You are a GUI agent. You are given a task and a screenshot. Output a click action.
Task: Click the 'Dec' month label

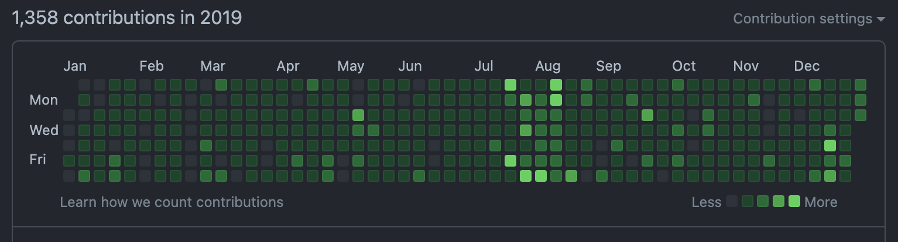point(807,66)
